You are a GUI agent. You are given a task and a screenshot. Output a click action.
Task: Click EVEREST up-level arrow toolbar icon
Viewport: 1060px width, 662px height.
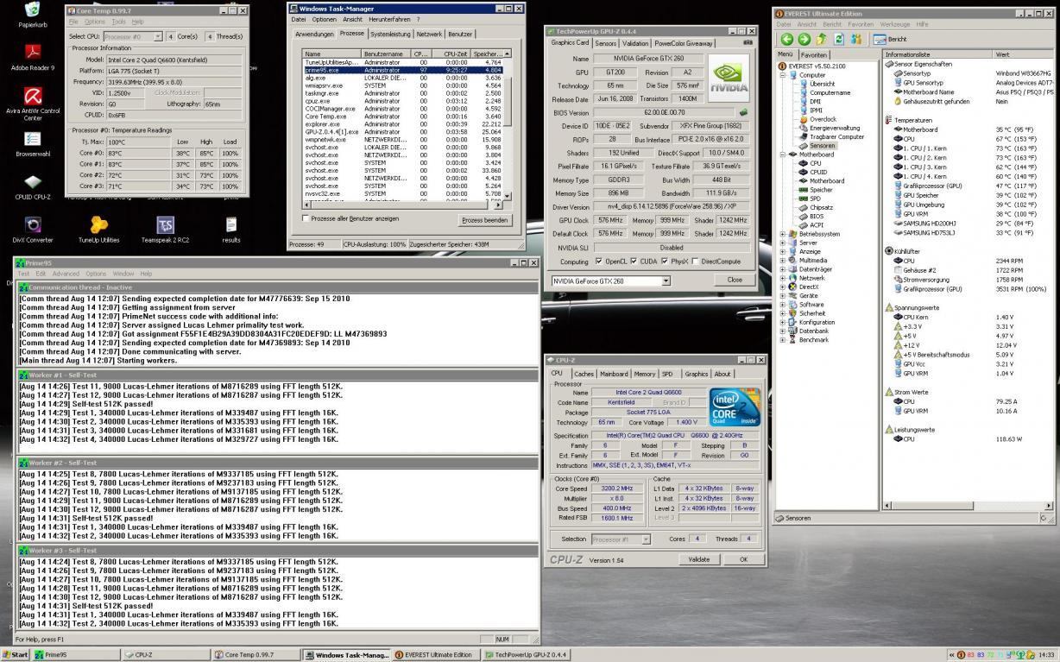822,39
